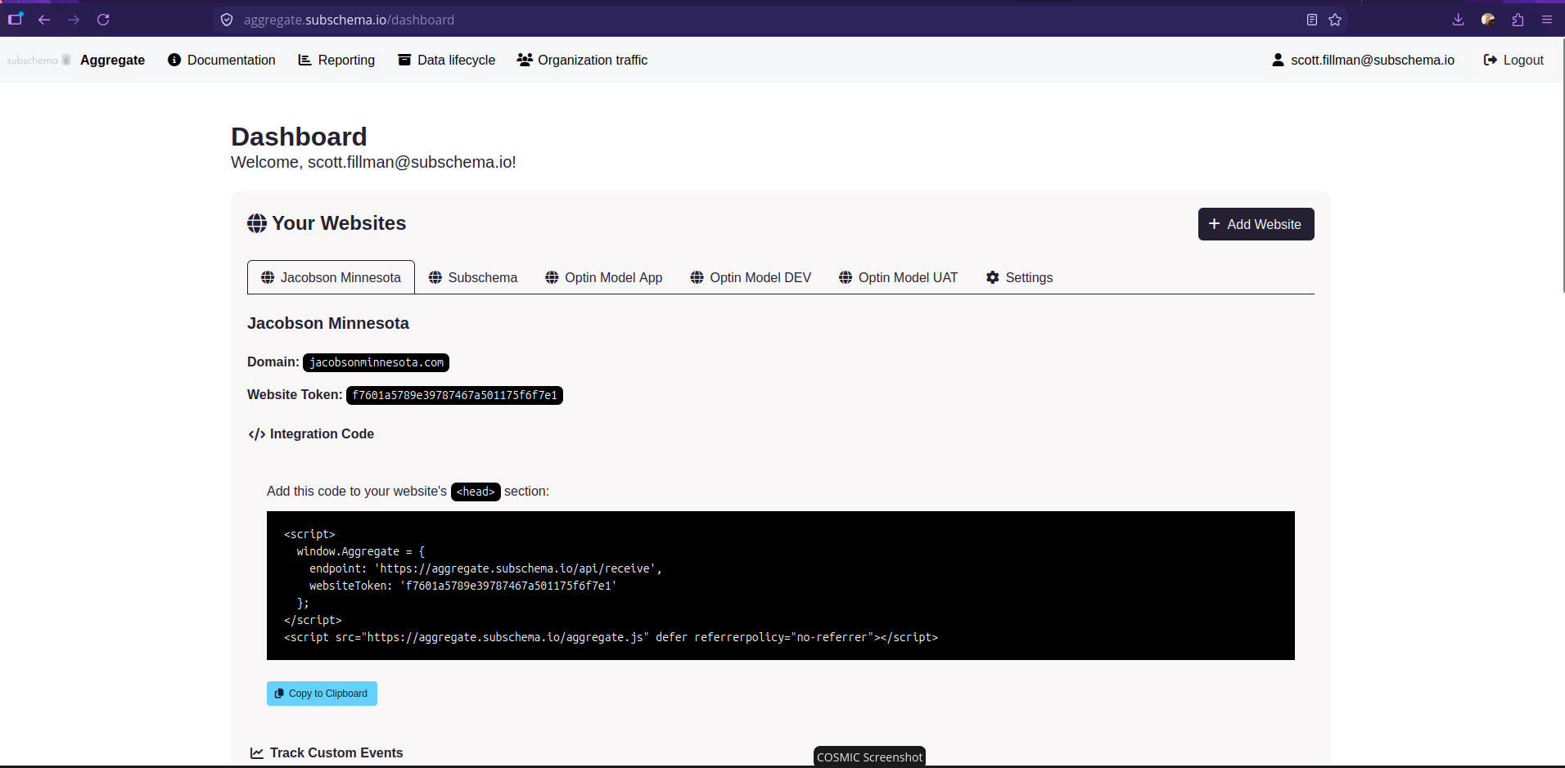Click the browser forward arrow
Image resolution: width=1565 pixels, height=768 pixels.
click(74, 20)
